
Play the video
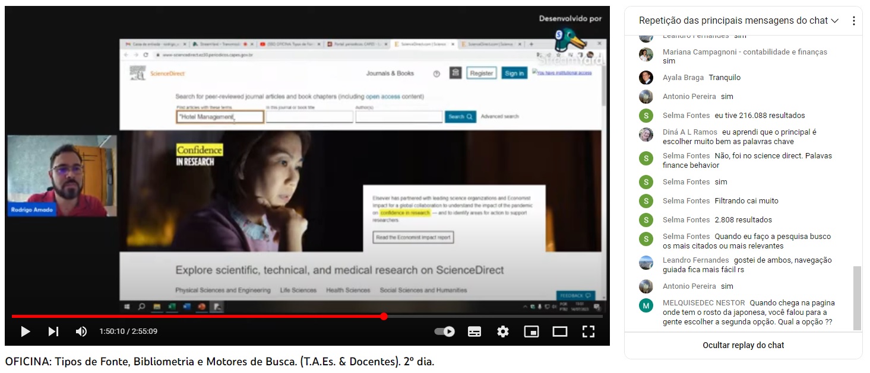(x=25, y=331)
